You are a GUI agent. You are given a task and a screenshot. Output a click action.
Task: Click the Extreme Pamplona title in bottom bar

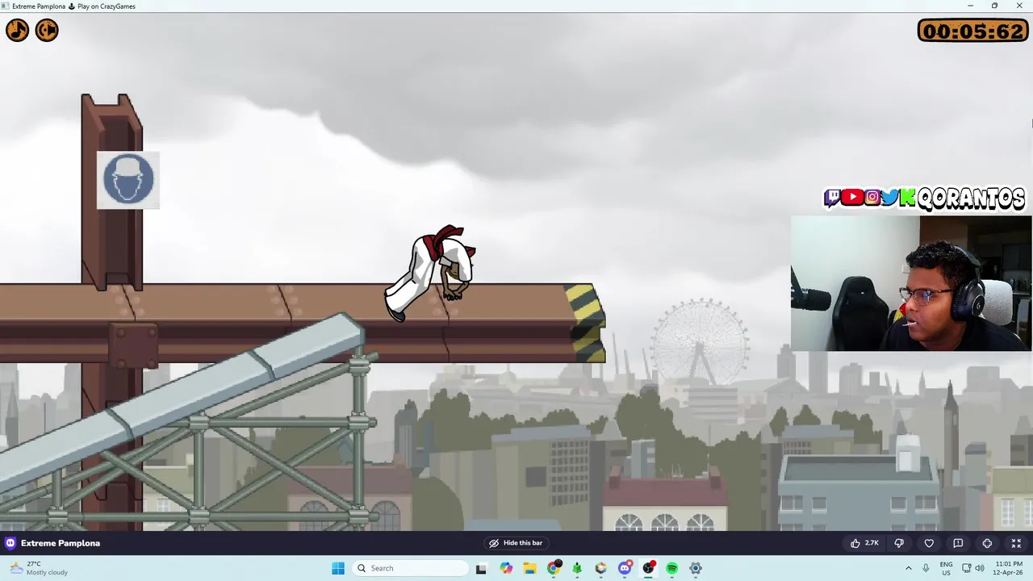pyautogui.click(x=61, y=543)
